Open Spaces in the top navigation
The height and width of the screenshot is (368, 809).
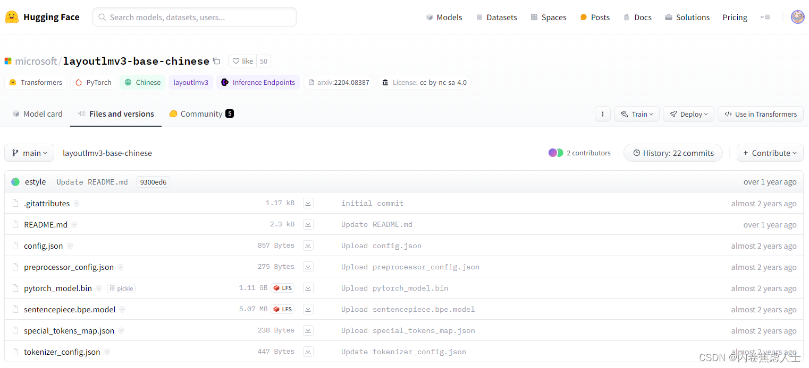(x=549, y=17)
